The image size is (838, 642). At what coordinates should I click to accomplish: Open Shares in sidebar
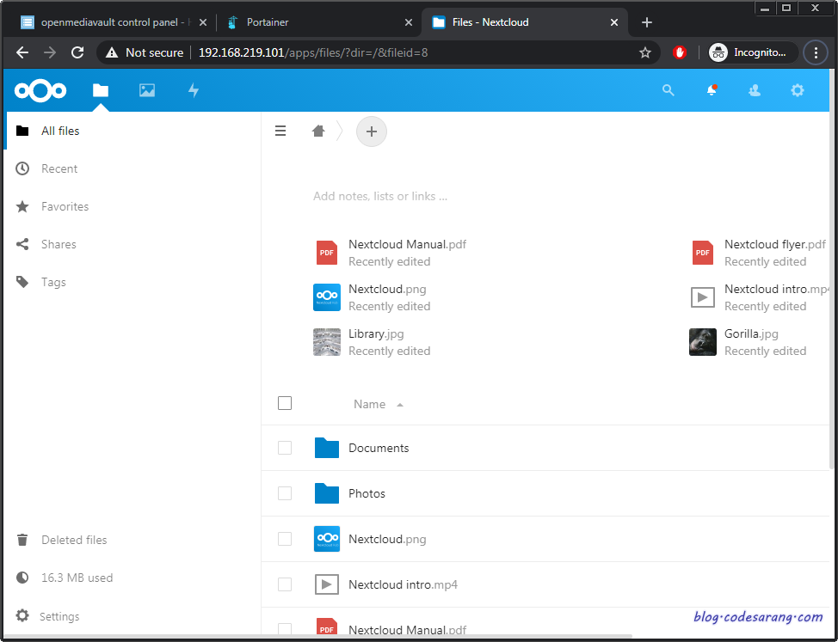132,244
